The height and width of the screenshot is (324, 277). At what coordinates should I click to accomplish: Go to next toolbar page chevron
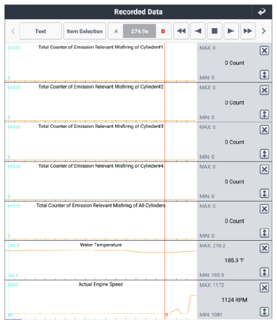coord(264,31)
